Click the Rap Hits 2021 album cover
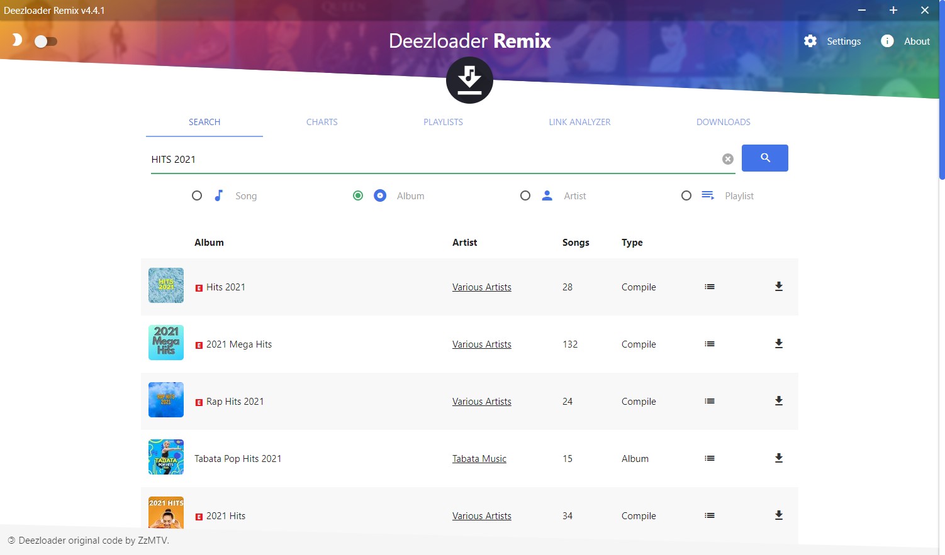 166,400
